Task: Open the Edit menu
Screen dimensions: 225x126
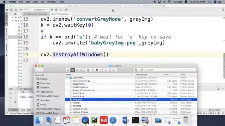Action: tap(28, 2)
